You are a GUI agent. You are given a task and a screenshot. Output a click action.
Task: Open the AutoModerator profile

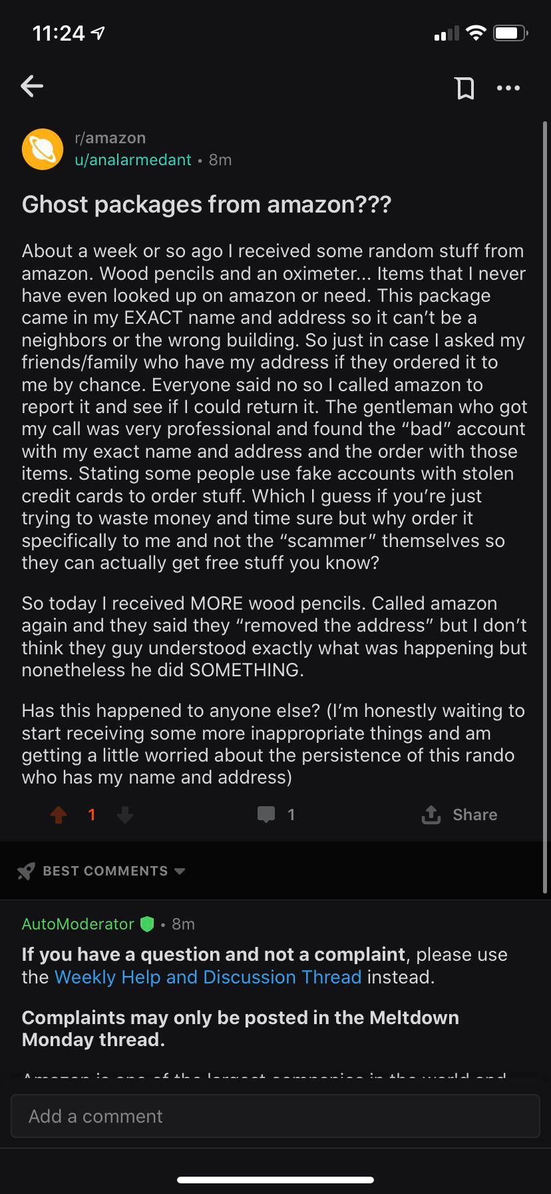78,924
